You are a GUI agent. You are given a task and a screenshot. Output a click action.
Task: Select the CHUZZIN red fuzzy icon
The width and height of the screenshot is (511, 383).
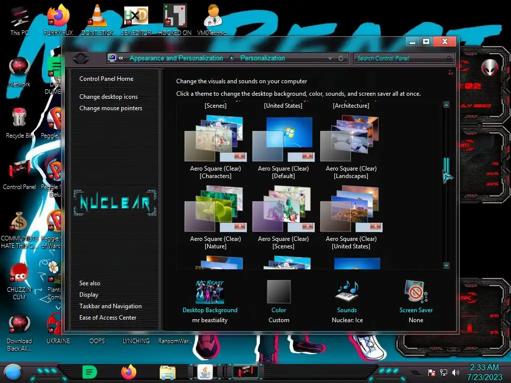coord(19,281)
